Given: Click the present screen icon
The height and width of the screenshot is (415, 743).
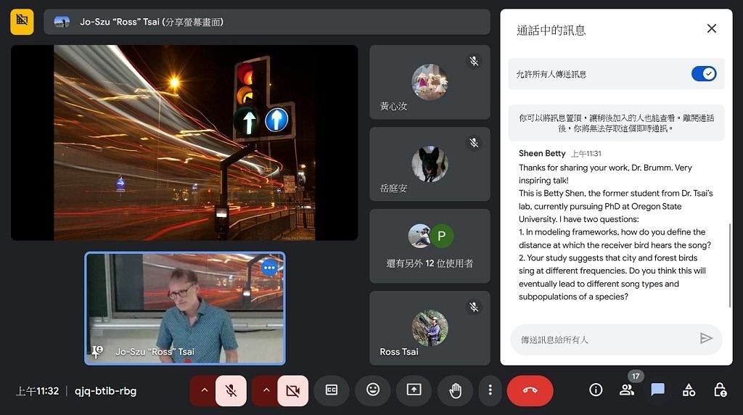Looking at the screenshot, I should click(414, 390).
